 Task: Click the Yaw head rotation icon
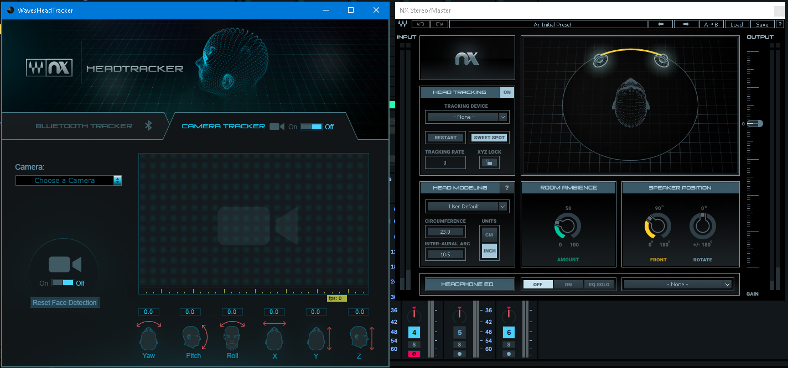tap(149, 337)
